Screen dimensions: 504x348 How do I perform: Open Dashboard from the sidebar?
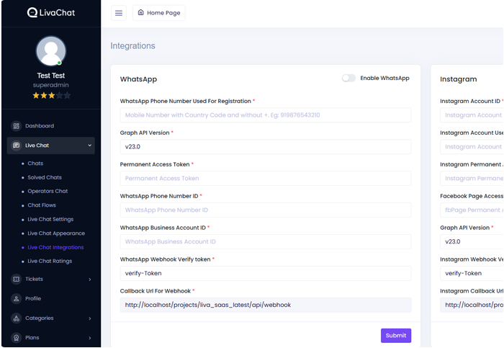click(39, 126)
